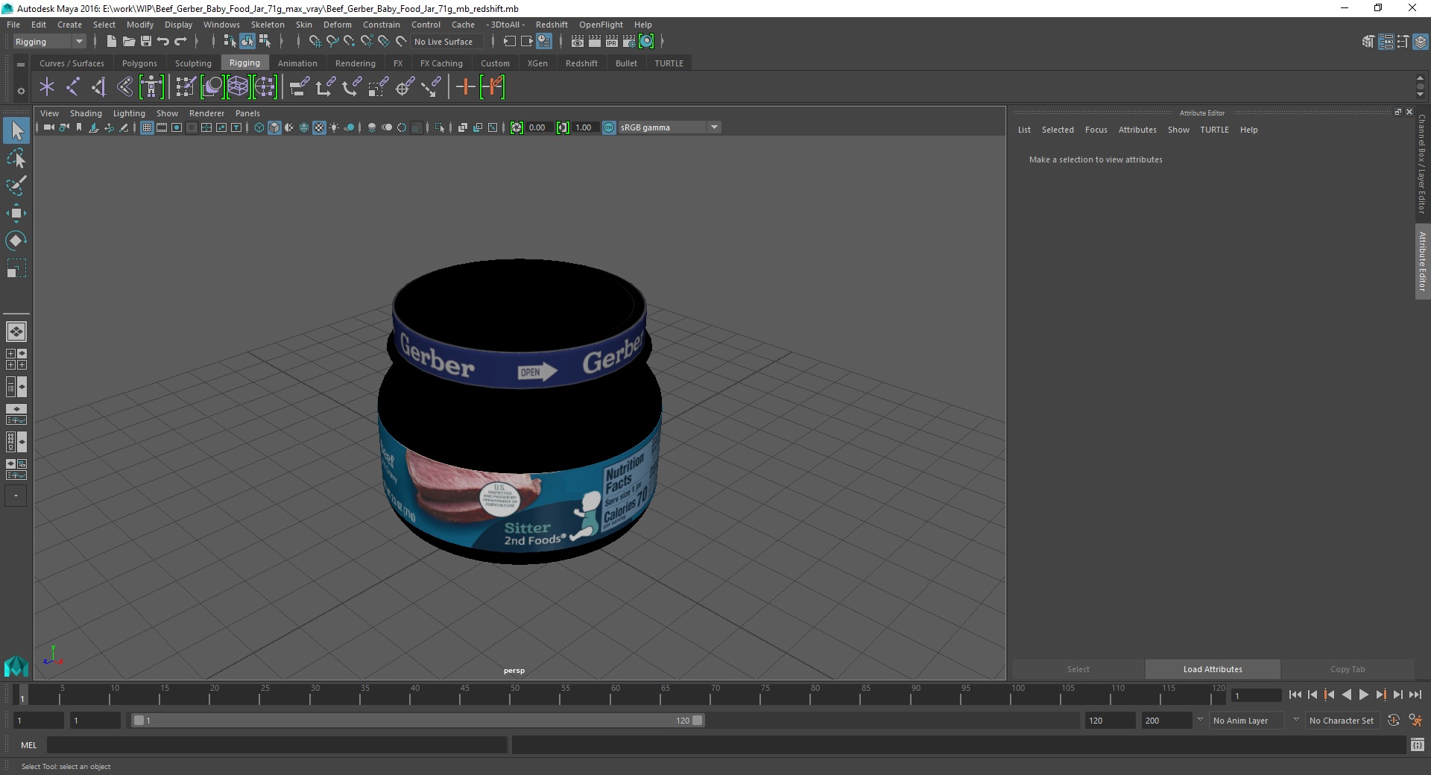Click the Point Constraint shelf icon
This screenshot has height=775, width=1431.
(325, 87)
